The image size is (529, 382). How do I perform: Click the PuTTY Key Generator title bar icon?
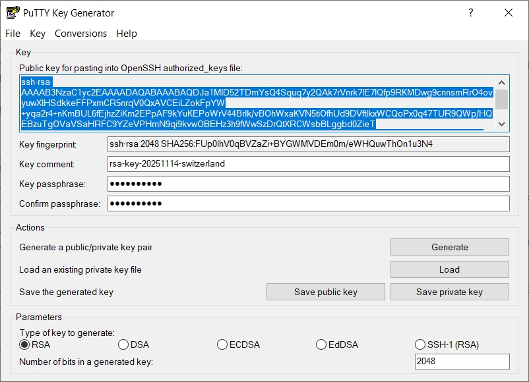point(13,13)
